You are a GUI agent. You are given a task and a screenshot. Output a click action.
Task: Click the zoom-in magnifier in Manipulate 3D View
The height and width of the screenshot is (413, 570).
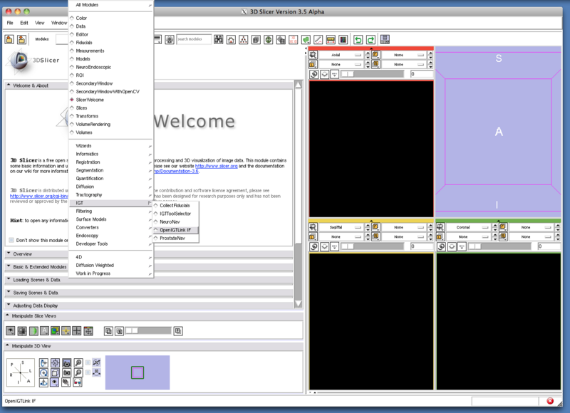(78, 362)
